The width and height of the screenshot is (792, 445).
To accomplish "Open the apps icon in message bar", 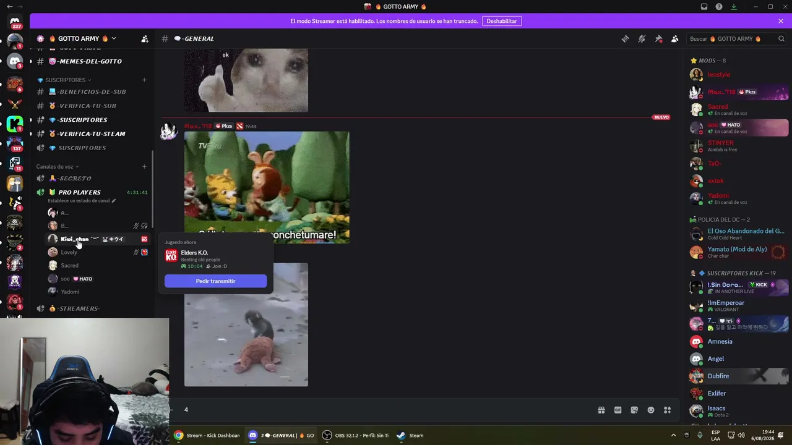I will tap(667, 410).
